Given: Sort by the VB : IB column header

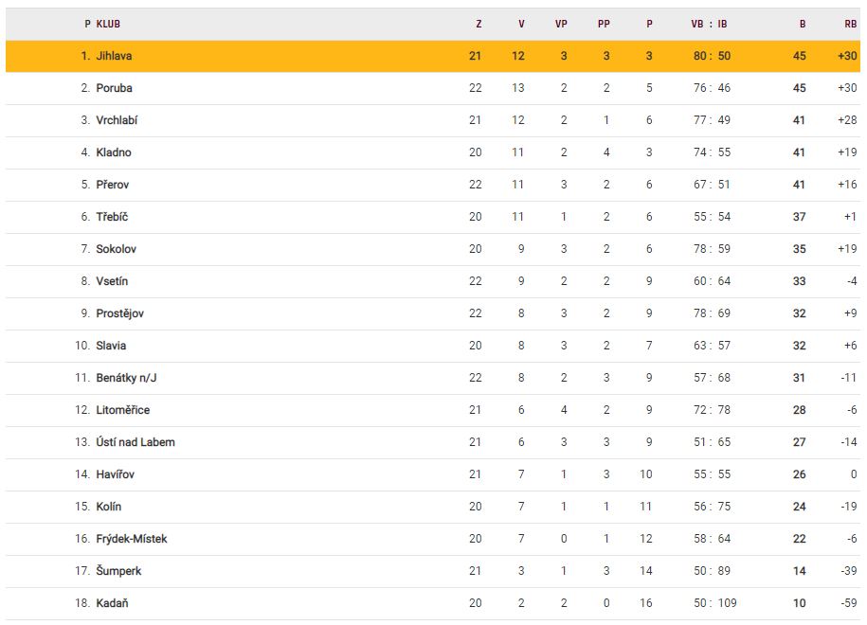Looking at the screenshot, I should click(709, 24).
